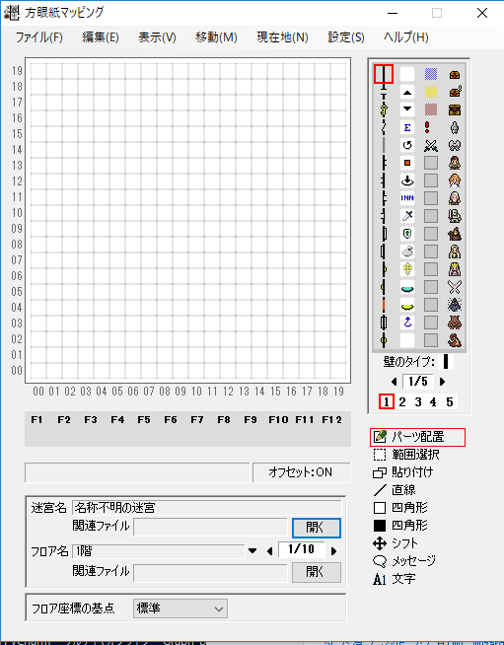Select the INN sign part

[x=407, y=198]
